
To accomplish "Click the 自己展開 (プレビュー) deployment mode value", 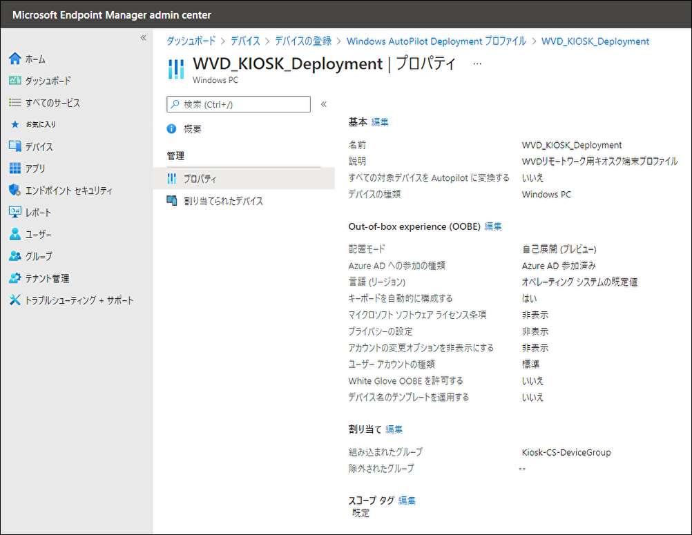I will tap(559, 249).
